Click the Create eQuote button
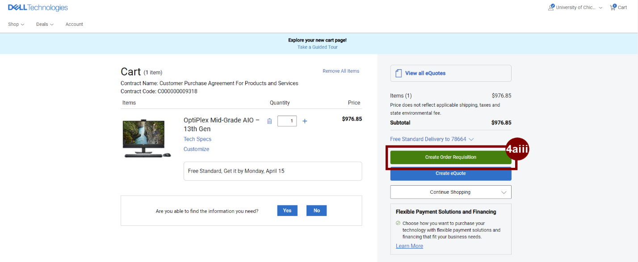Viewport: 638px width, 262px height. tap(451, 173)
